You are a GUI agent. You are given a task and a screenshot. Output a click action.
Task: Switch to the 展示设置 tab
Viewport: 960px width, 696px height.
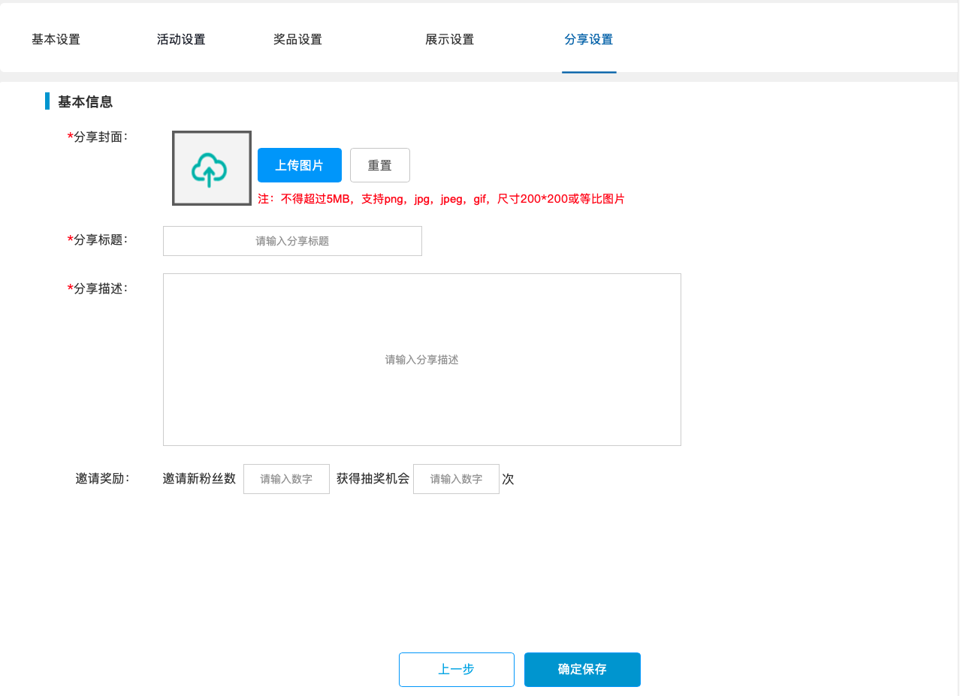coord(450,39)
